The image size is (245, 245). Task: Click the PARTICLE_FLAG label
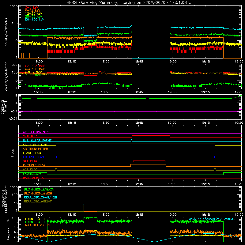coord(34,165)
